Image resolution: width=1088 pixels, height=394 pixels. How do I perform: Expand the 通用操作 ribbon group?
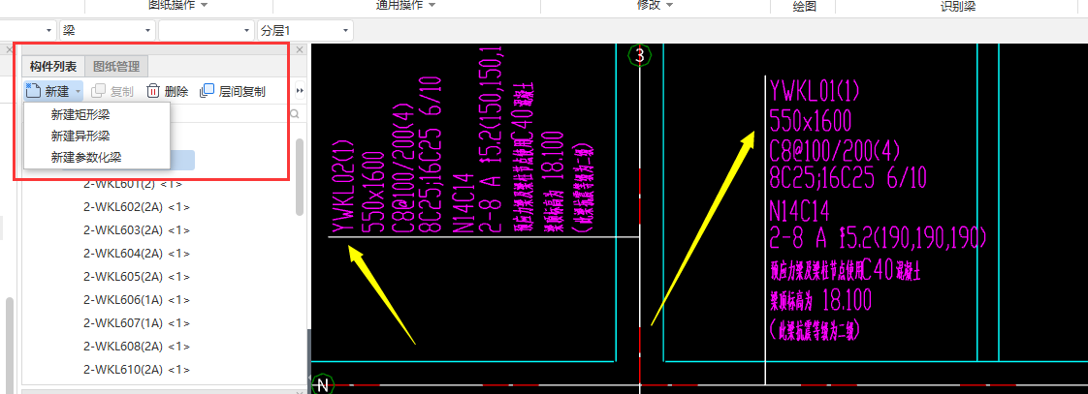click(x=406, y=6)
